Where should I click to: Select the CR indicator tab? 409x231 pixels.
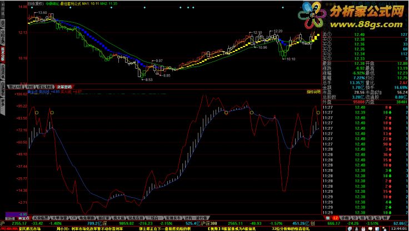(73, 218)
